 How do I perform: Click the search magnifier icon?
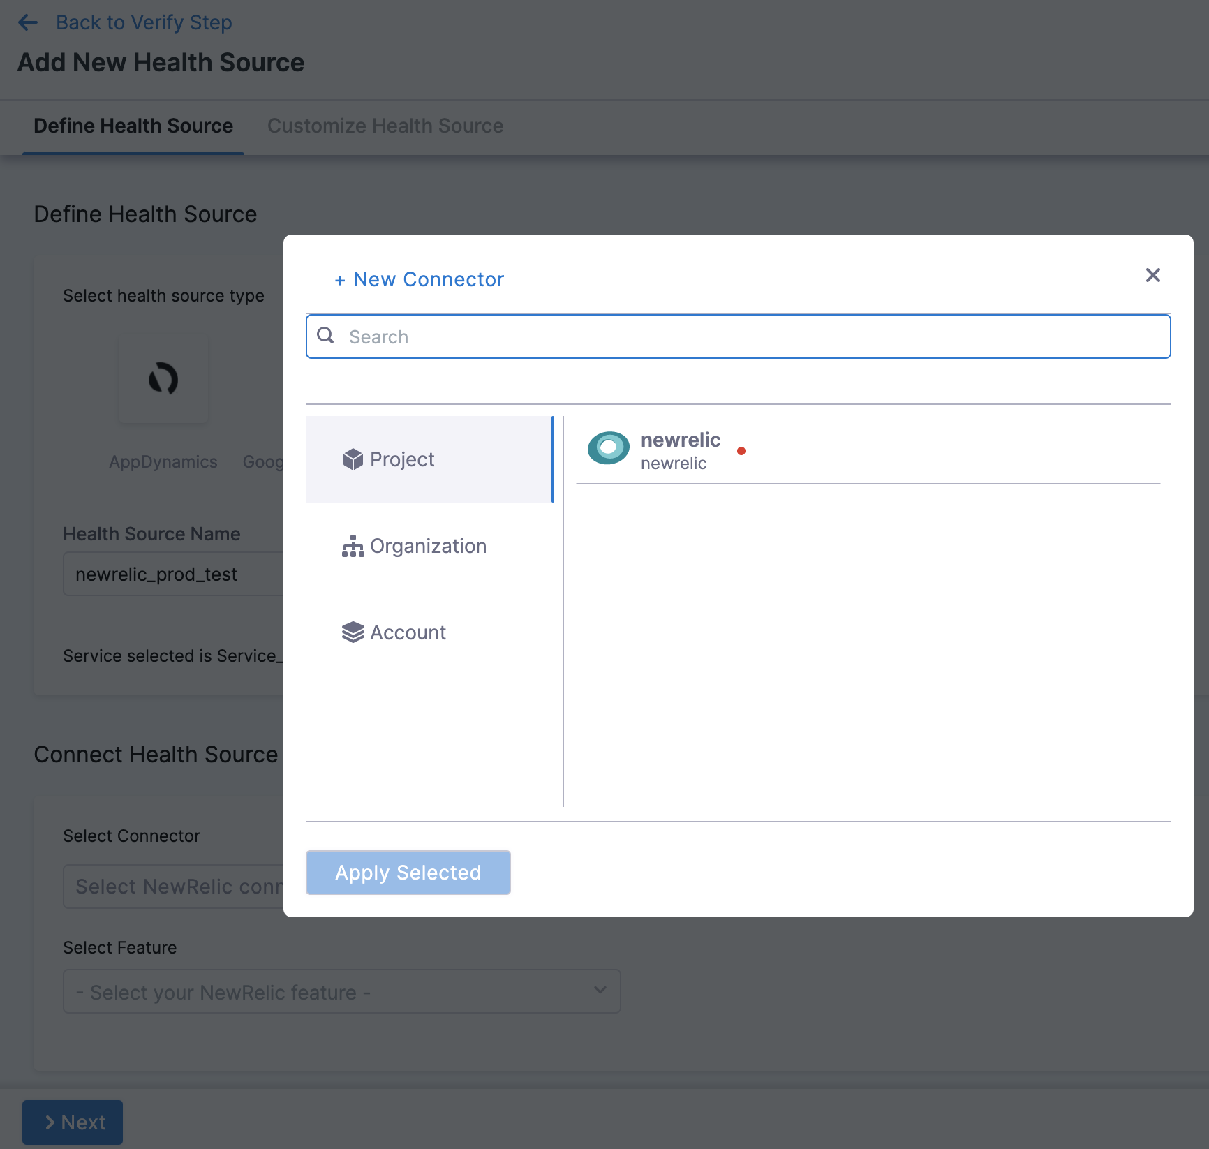point(325,336)
